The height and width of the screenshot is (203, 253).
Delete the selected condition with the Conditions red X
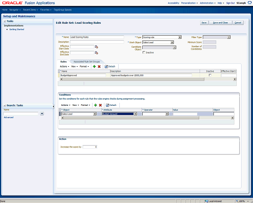click(100, 105)
